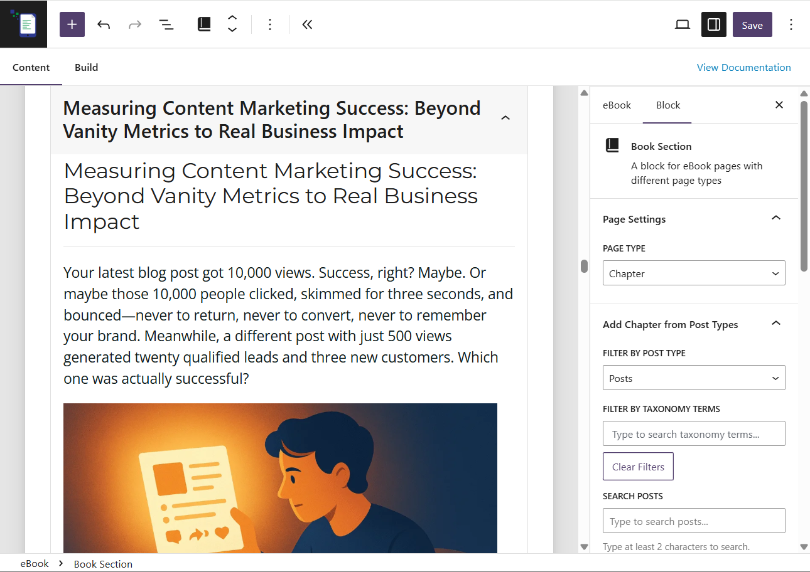Open the View Documentation link

(743, 68)
